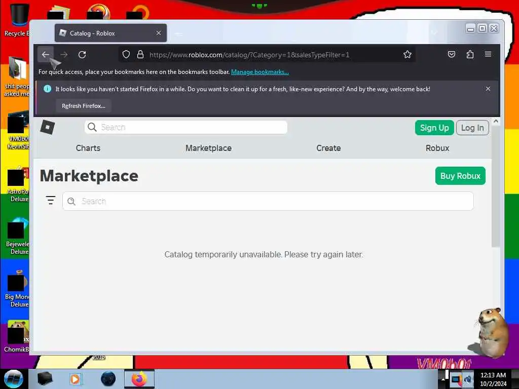Open the Extensions puzzle icon
The width and height of the screenshot is (519, 389).
pos(470,54)
